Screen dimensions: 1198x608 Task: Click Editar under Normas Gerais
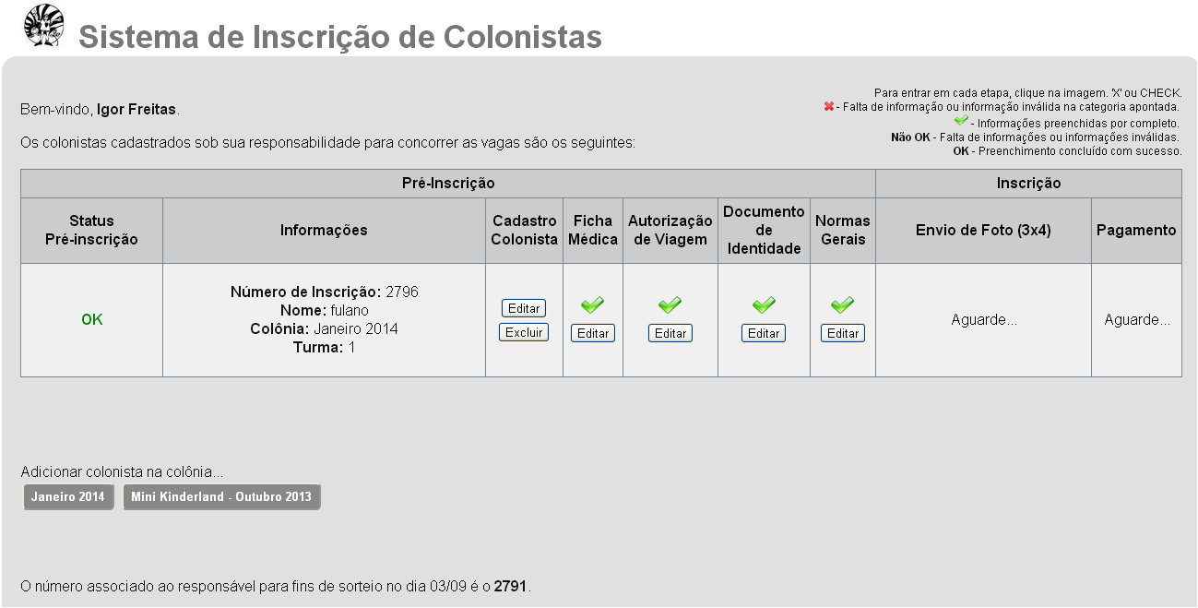(x=843, y=333)
